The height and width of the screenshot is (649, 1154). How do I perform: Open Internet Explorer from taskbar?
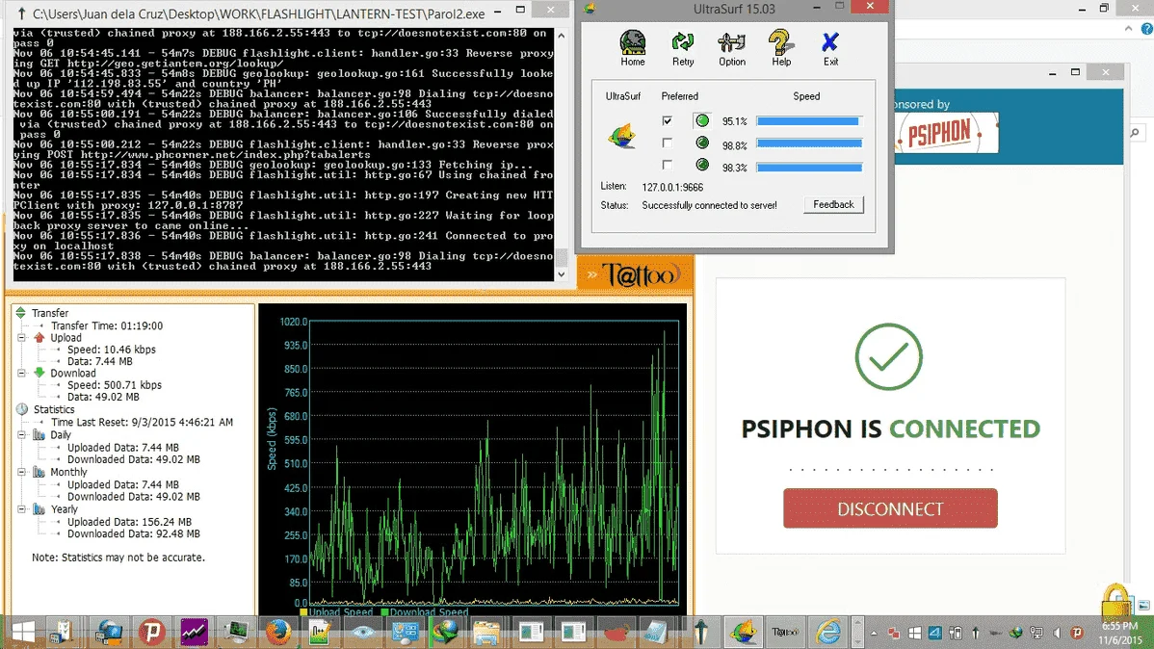click(828, 632)
